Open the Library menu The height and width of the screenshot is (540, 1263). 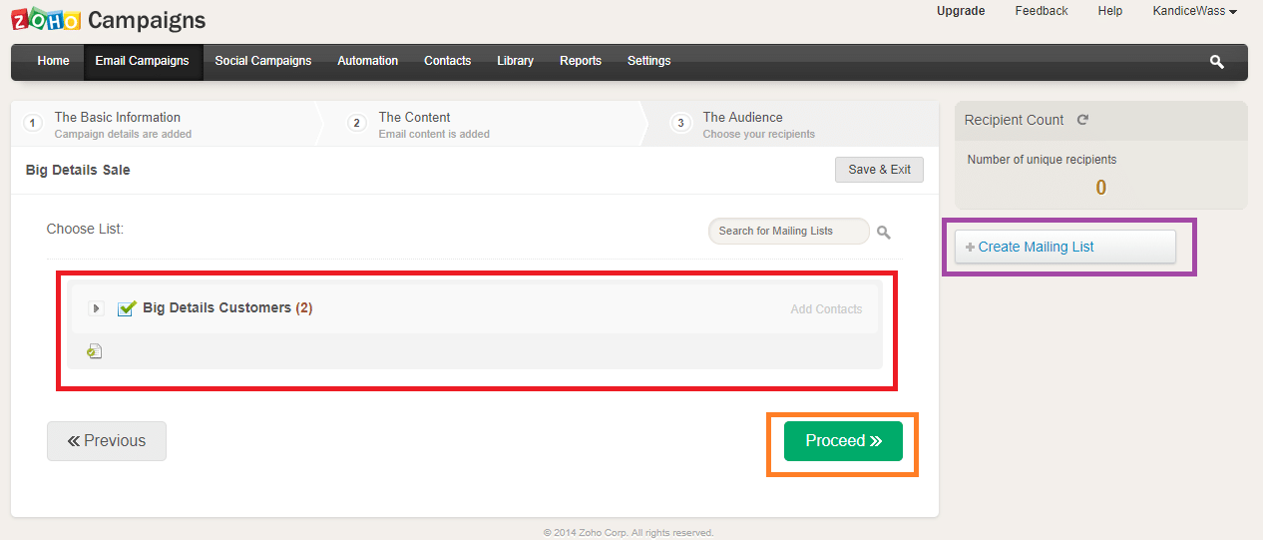515,61
